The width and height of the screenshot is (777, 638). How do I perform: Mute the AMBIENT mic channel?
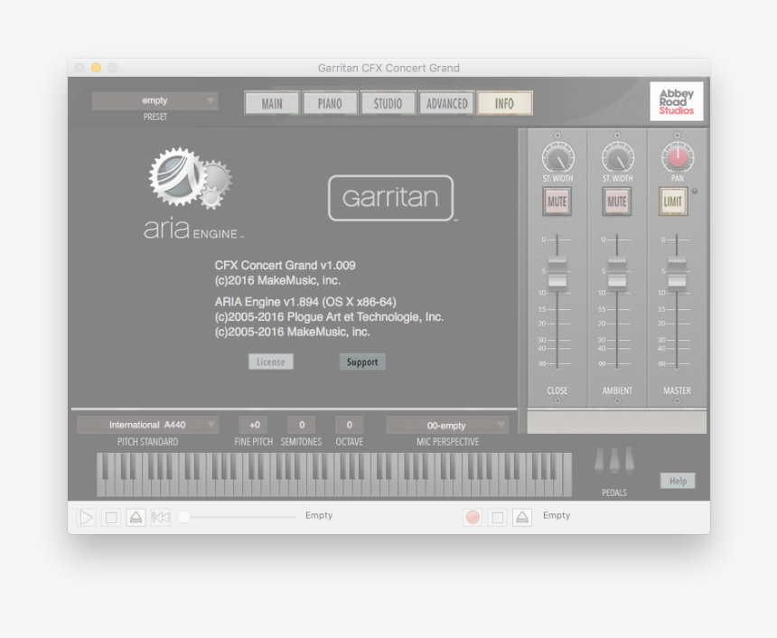pyautogui.click(x=617, y=202)
